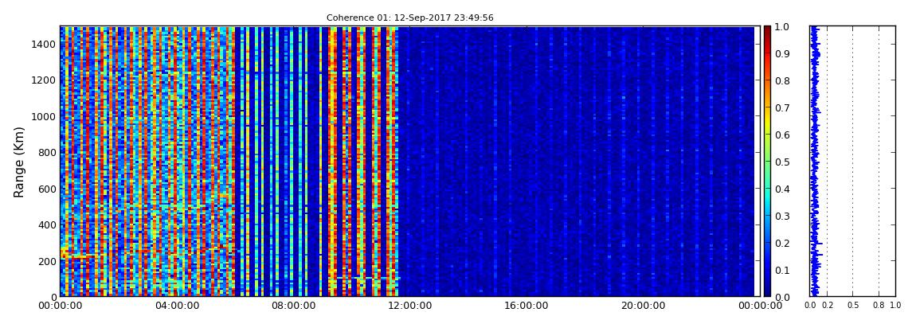Viewport: 916px width, 324px height.
Task: Click the orange horizontal streak near 220 km range
Action: (78, 256)
